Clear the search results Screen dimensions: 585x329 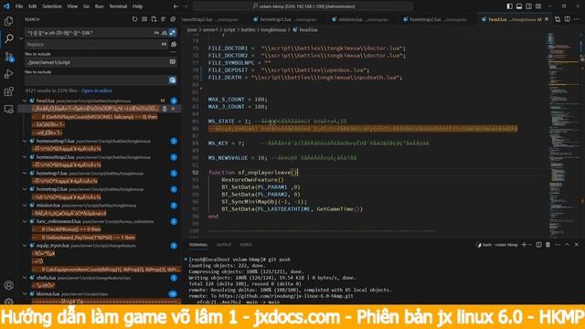pyautogui.click(x=144, y=19)
